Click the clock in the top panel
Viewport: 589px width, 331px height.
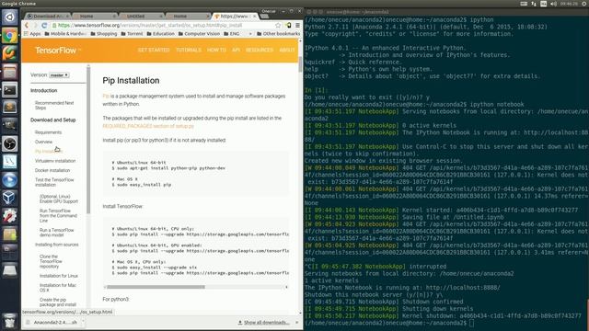(x=569, y=4)
